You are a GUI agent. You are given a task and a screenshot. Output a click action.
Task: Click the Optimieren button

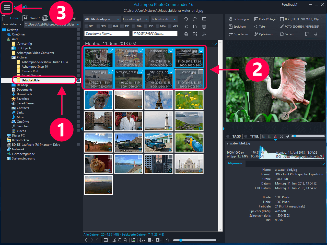263,34
